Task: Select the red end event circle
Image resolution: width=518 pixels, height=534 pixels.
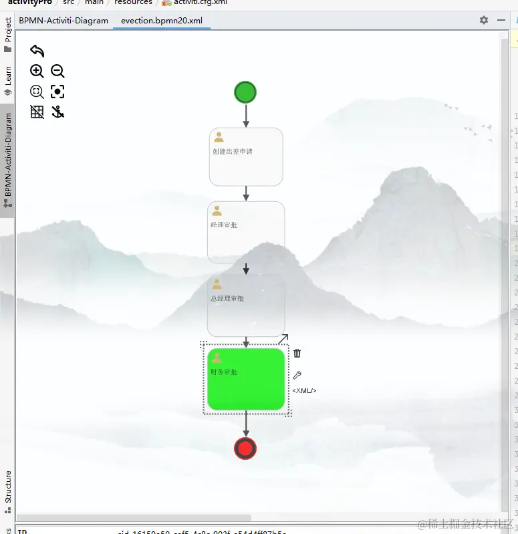Action: 245,448
